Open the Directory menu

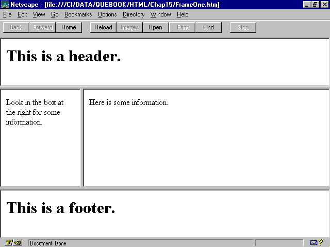click(x=134, y=14)
